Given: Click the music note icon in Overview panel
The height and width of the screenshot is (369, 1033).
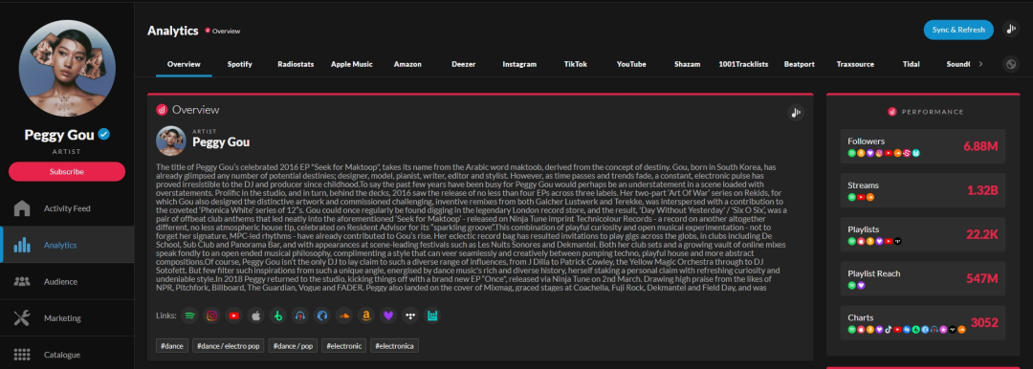Looking at the screenshot, I should tap(796, 113).
